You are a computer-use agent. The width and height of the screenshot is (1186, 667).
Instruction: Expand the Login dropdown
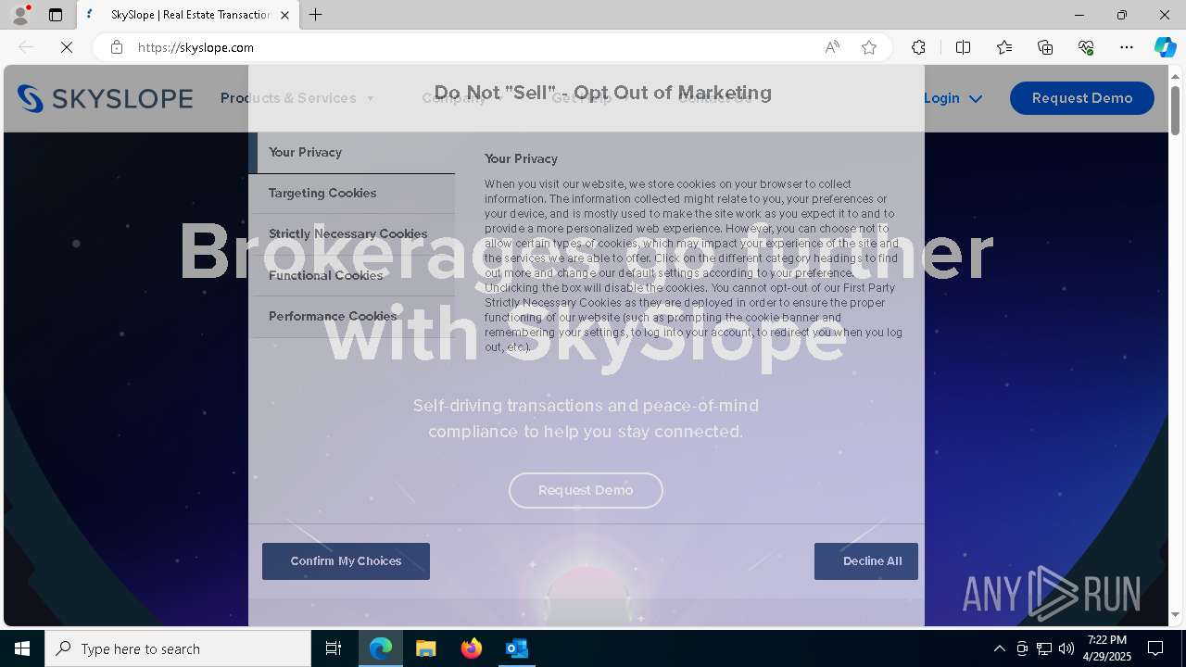coord(953,98)
